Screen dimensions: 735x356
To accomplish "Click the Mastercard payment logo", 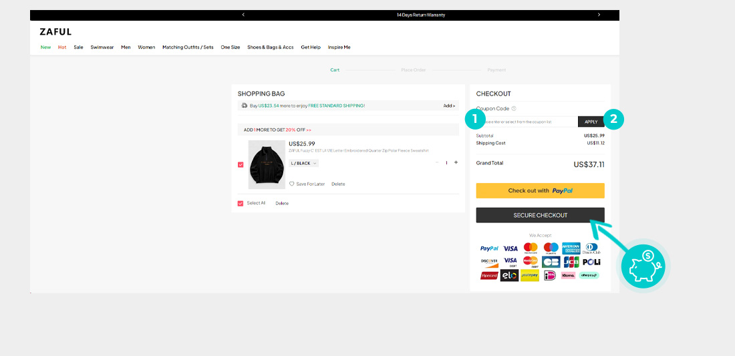I will 531,248.
